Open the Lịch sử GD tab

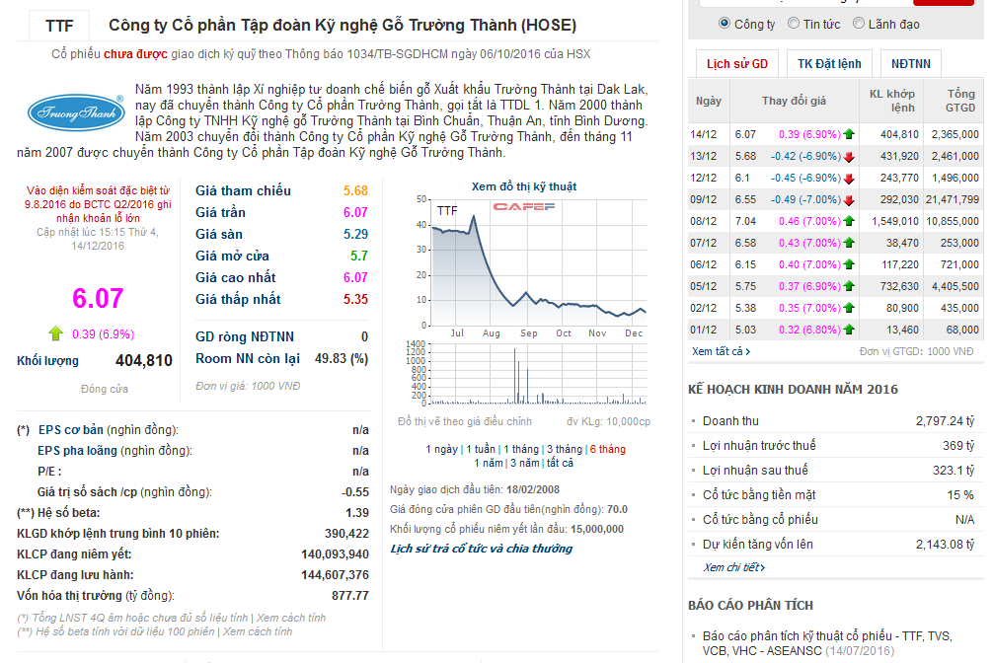pyautogui.click(x=737, y=64)
